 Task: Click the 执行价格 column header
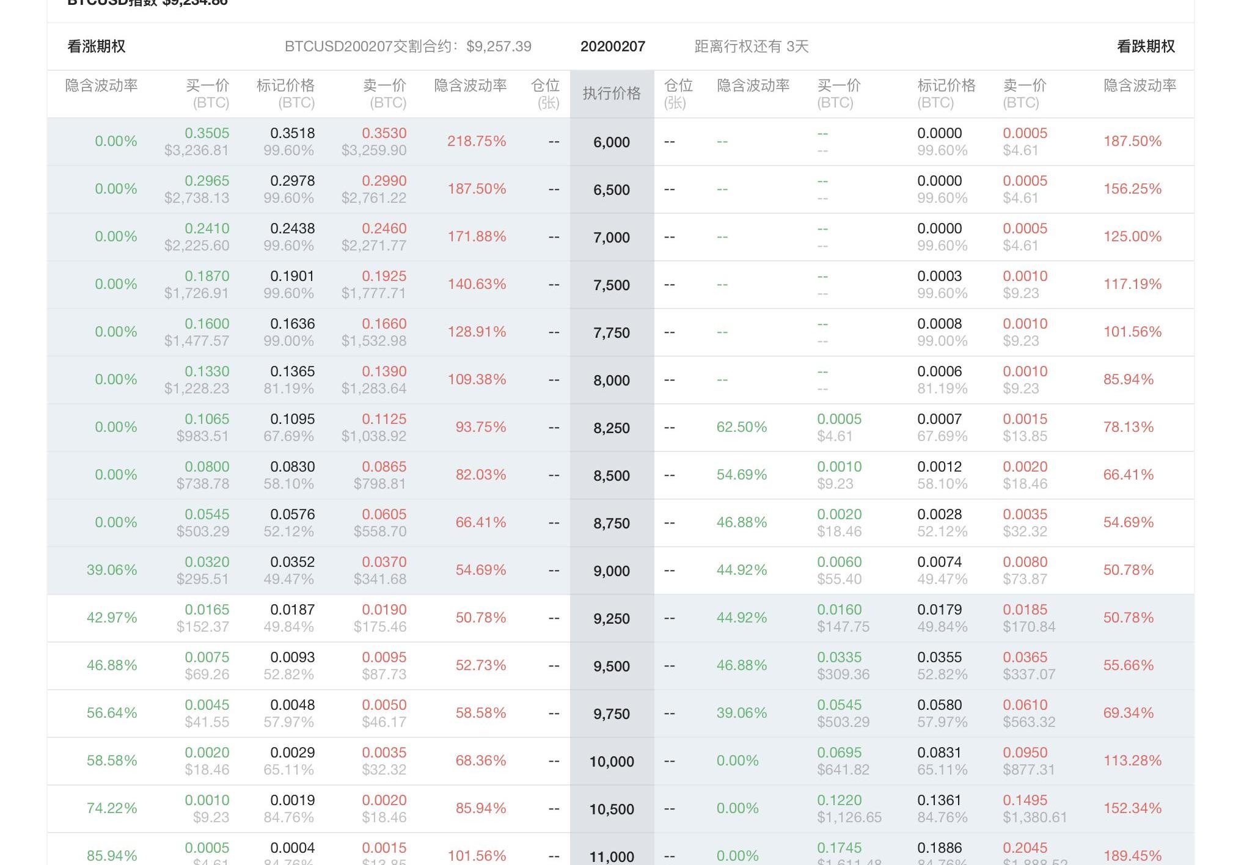611,93
